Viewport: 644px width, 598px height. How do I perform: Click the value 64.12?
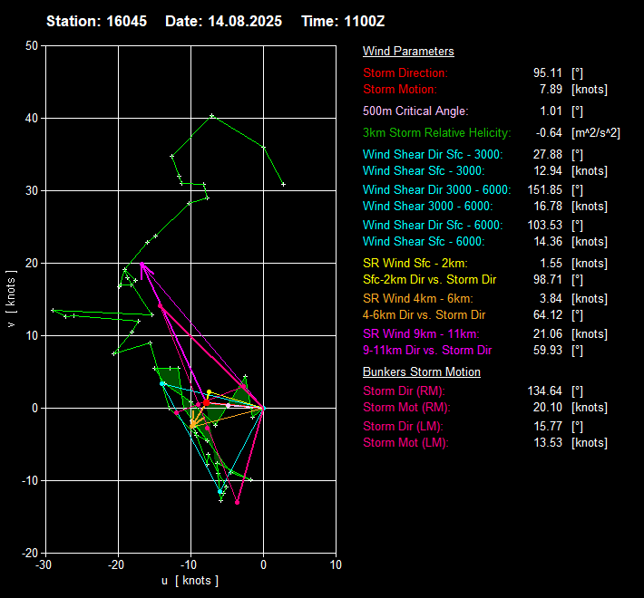(x=548, y=315)
